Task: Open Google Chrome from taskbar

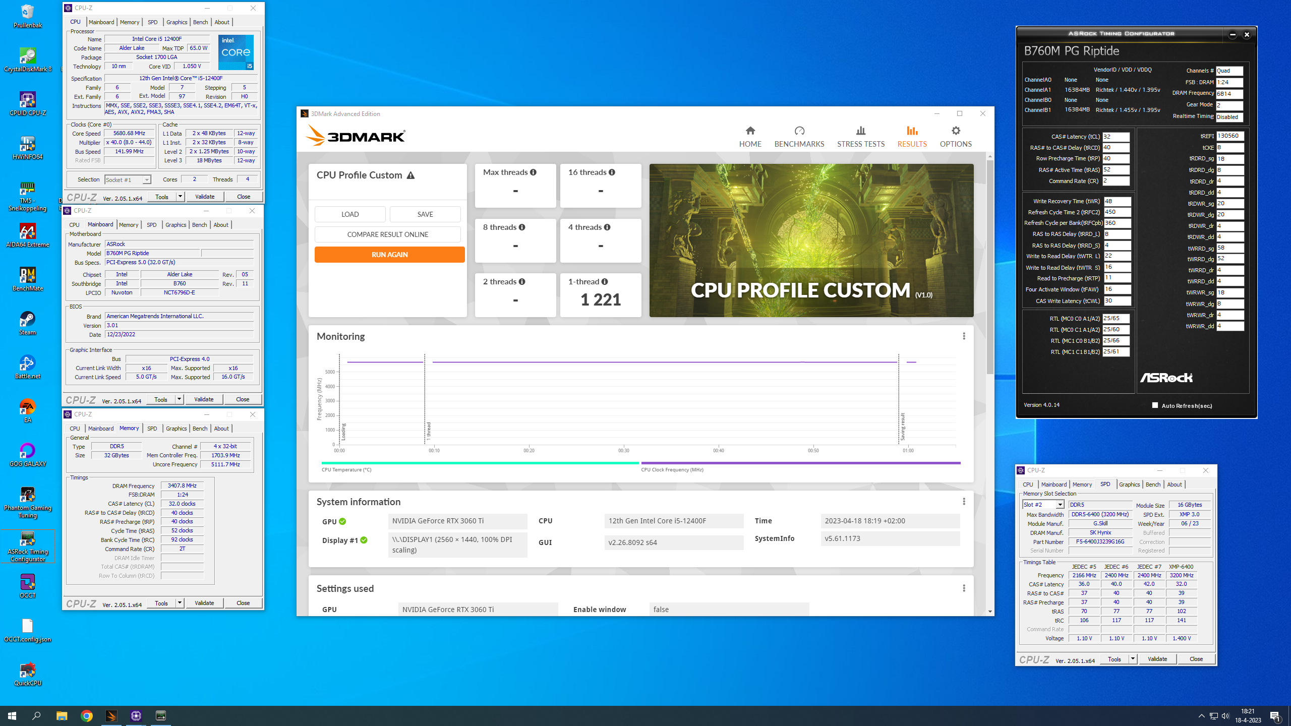Action: click(87, 715)
